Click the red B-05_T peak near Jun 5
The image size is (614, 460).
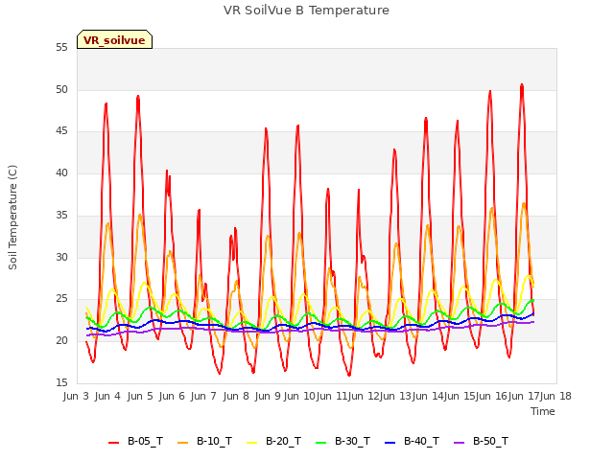tap(138, 96)
